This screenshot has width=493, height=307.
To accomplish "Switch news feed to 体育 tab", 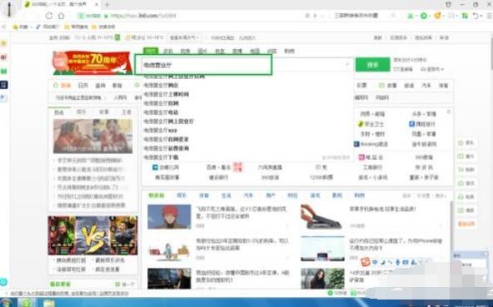I will point(204,196).
